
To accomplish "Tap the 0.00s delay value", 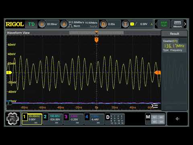I will 111,24.
